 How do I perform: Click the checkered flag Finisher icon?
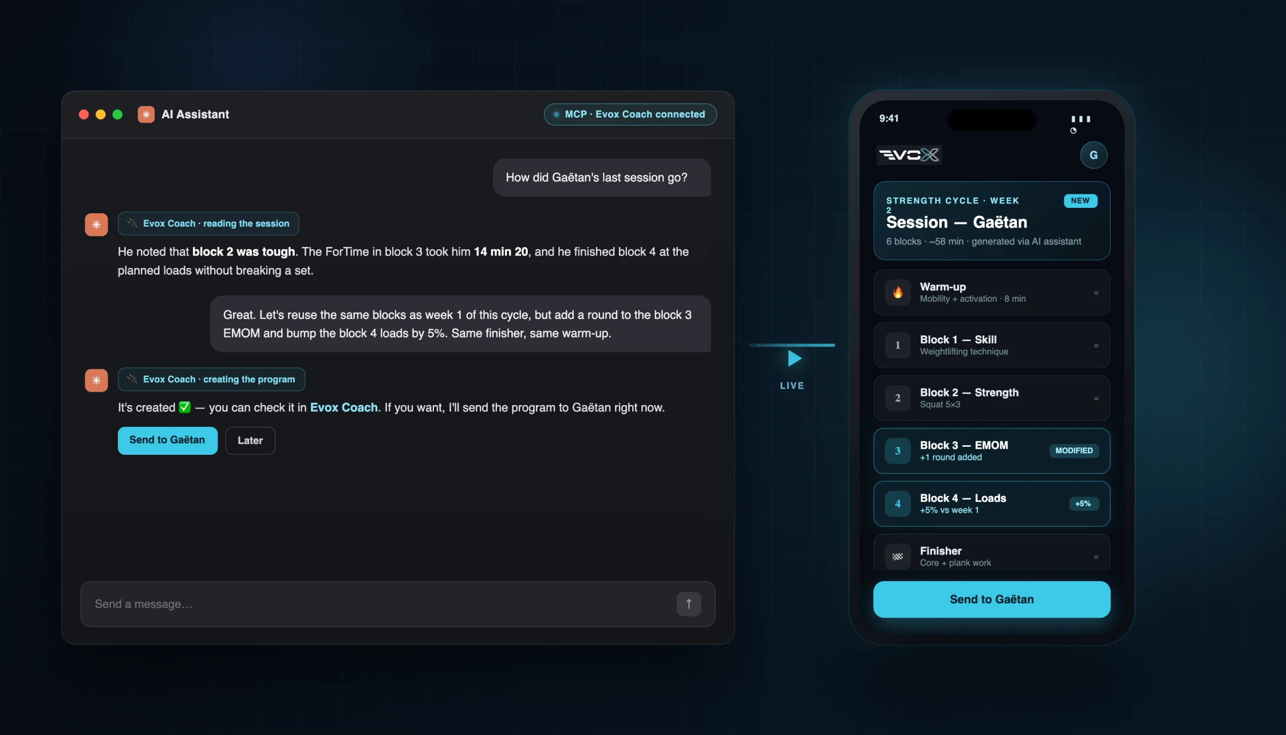tap(898, 557)
